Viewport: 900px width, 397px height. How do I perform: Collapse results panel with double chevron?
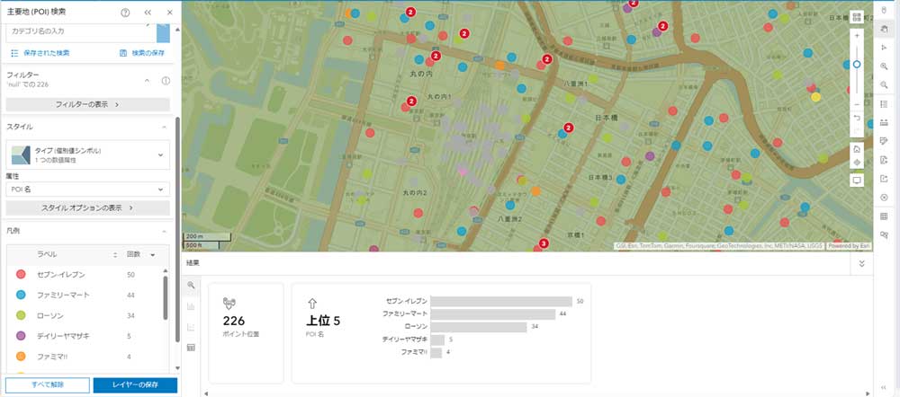861,263
